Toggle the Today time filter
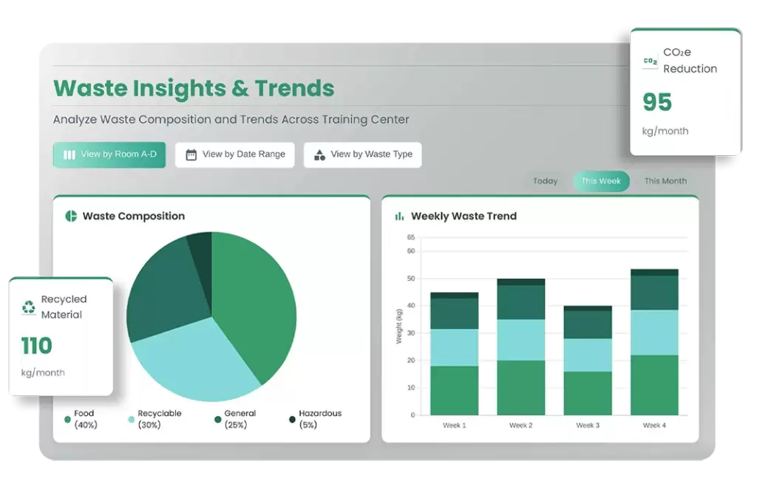Screen dimensions: 757x504 [x=545, y=180]
